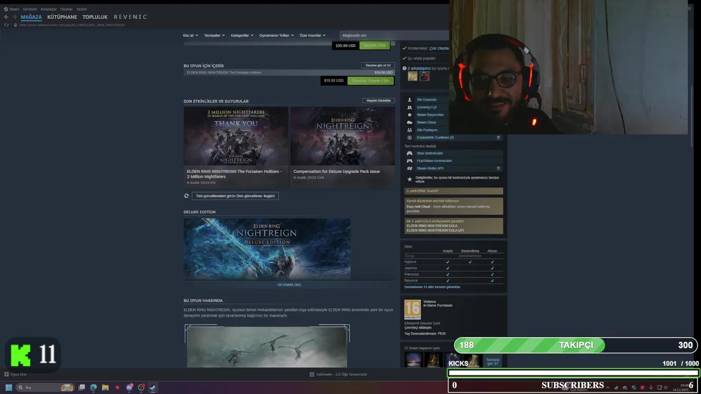
Task: Expand the Göz at dropdown
Action: pos(190,36)
